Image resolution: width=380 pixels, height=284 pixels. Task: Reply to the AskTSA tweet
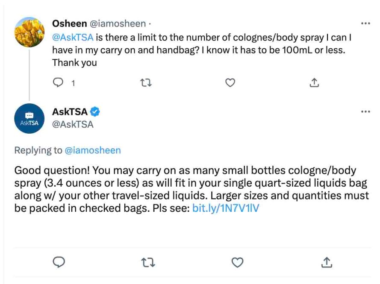click(x=59, y=262)
